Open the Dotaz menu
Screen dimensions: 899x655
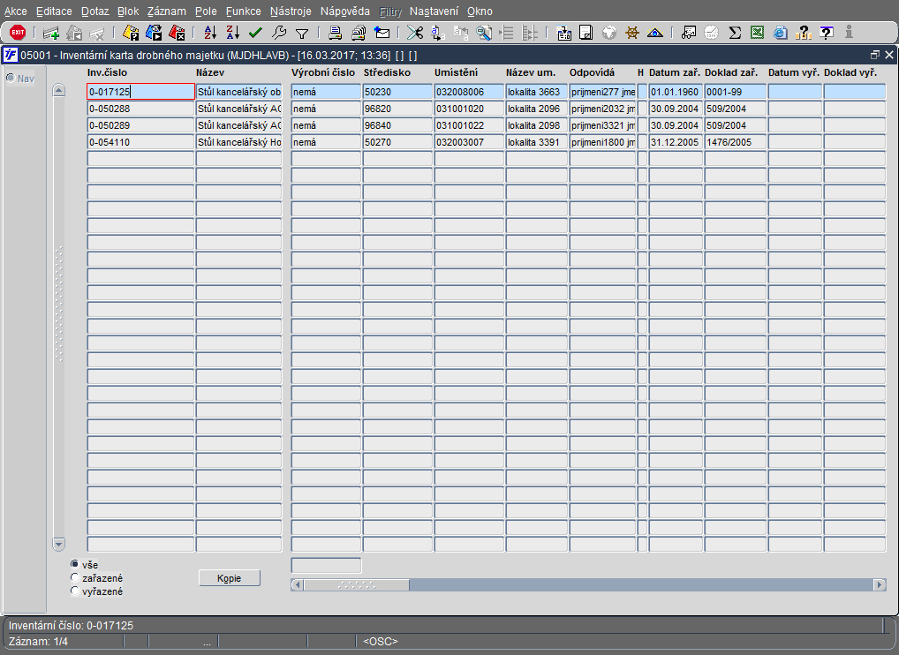tap(94, 11)
